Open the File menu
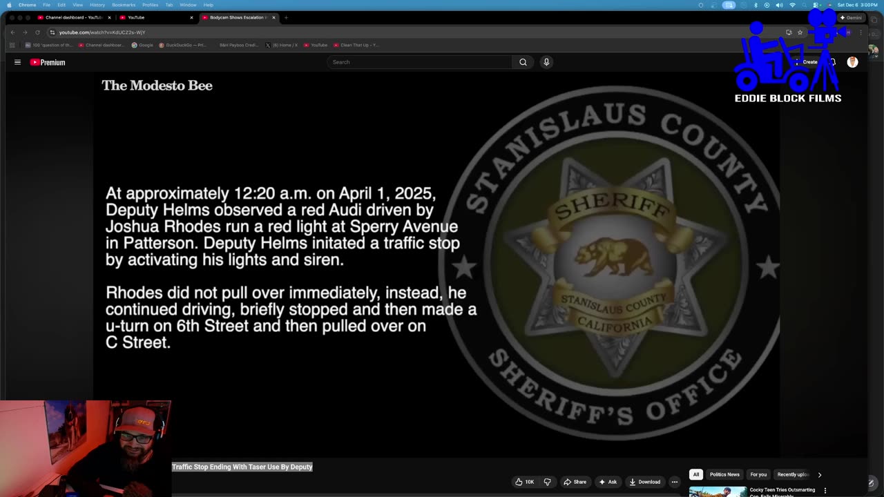Image resolution: width=884 pixels, height=497 pixels. pyautogui.click(x=46, y=5)
